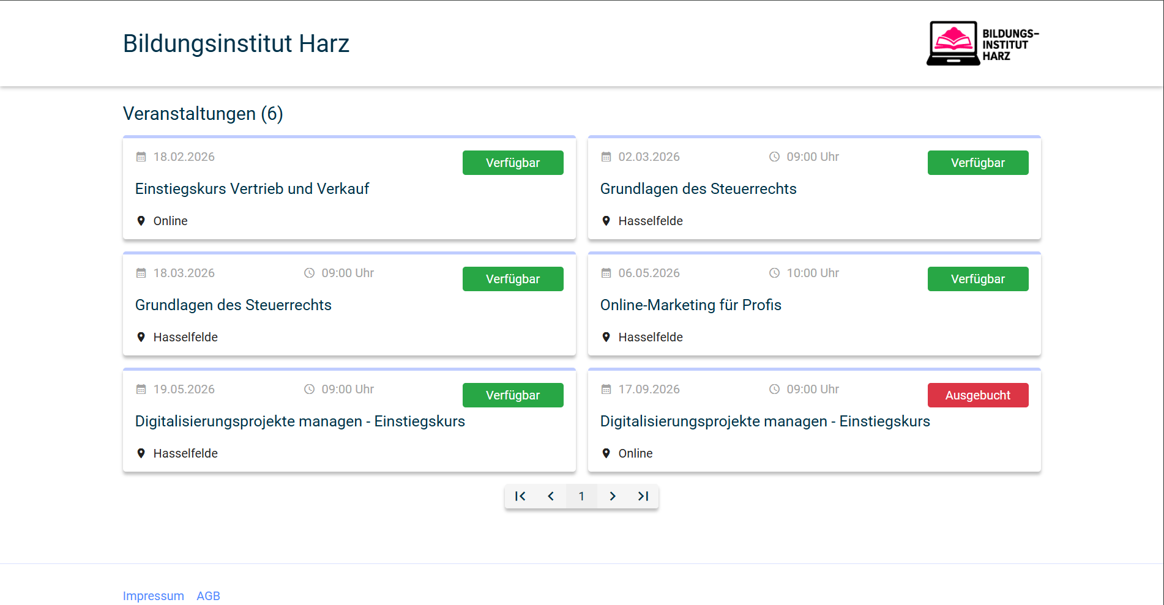Click Verfügbar on Einstiegskurs Vertrieb und Verkauf
The image size is (1164, 605).
pos(512,163)
